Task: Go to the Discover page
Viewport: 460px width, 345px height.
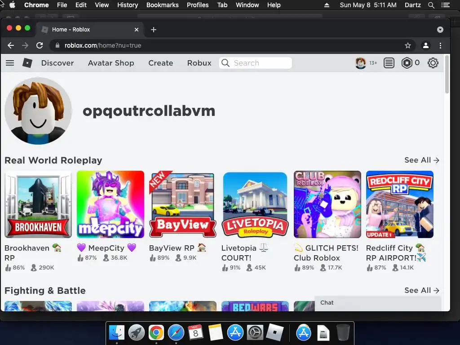Action: tap(57, 63)
